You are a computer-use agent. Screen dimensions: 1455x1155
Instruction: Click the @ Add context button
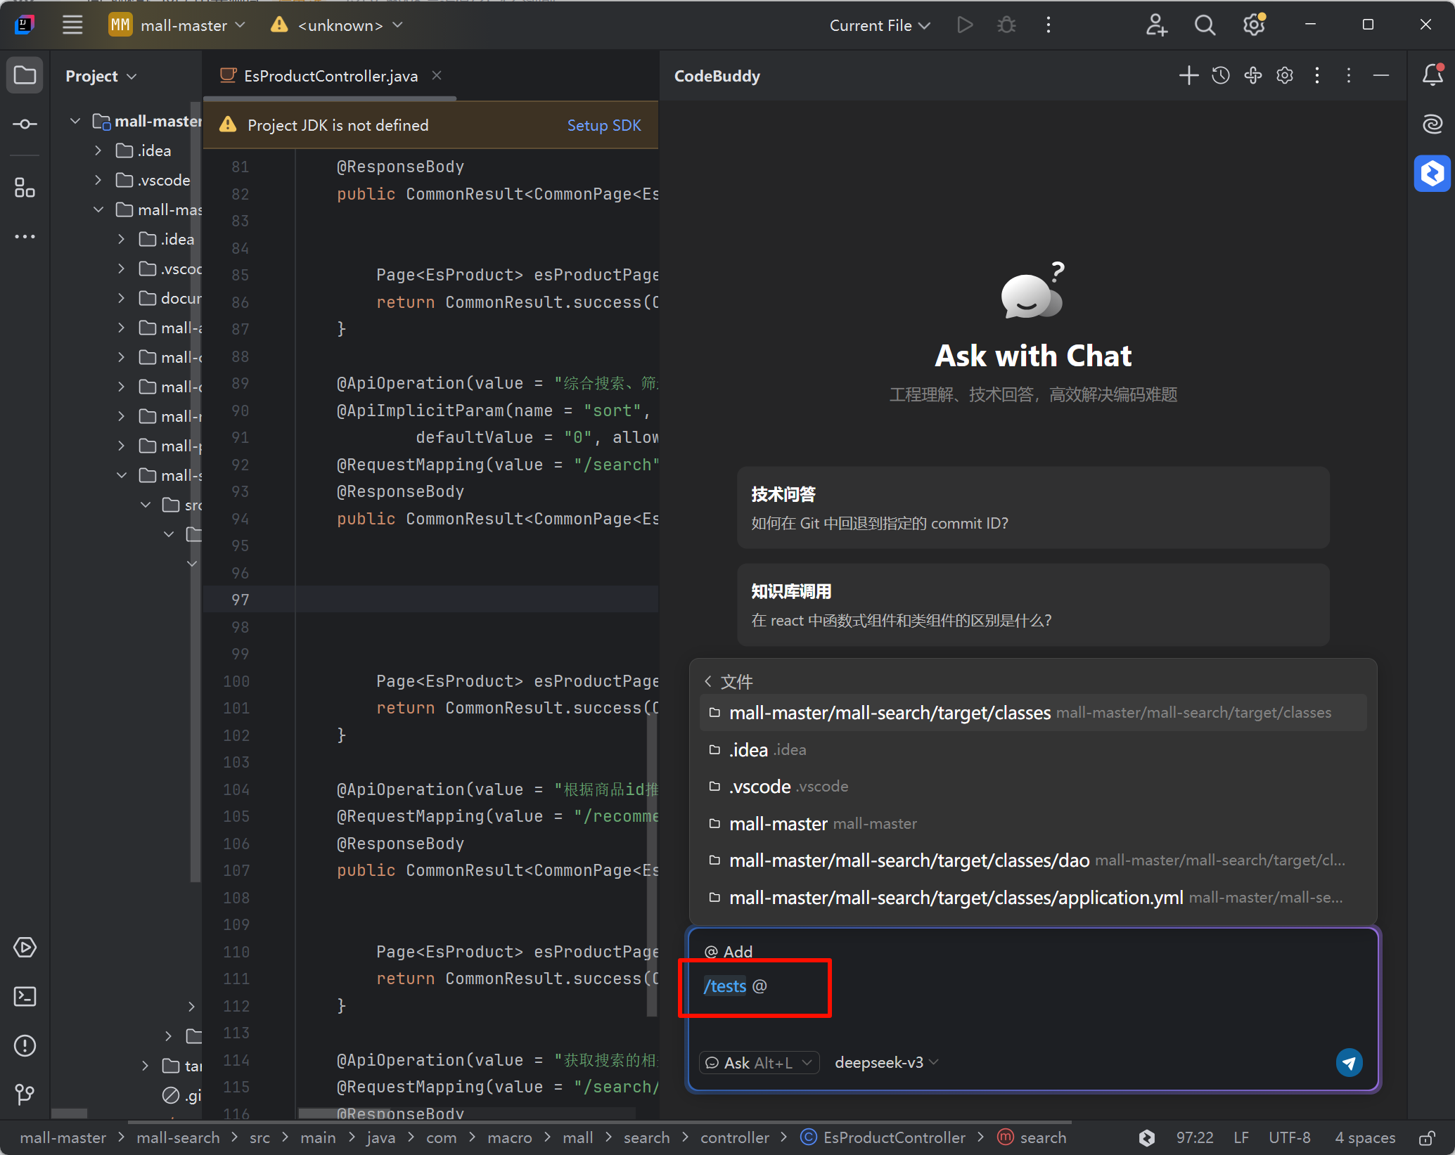729,951
